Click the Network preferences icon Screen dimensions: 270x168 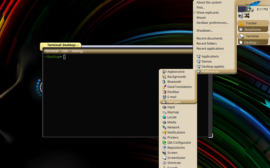tap(164, 127)
